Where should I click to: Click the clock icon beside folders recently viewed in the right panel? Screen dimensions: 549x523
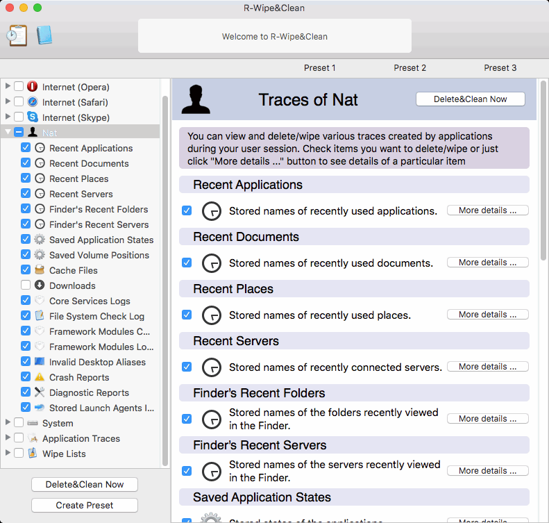212,419
